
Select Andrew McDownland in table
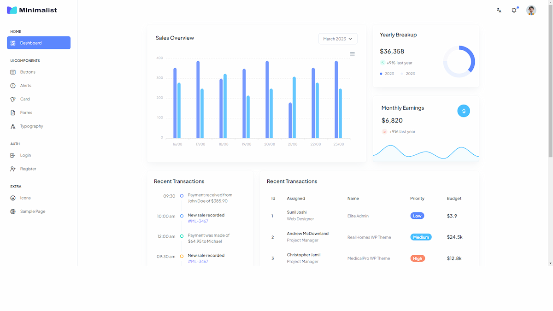pyautogui.click(x=308, y=234)
